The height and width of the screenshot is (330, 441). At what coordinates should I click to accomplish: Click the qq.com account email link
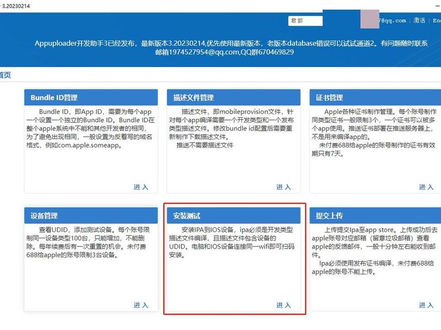point(392,20)
